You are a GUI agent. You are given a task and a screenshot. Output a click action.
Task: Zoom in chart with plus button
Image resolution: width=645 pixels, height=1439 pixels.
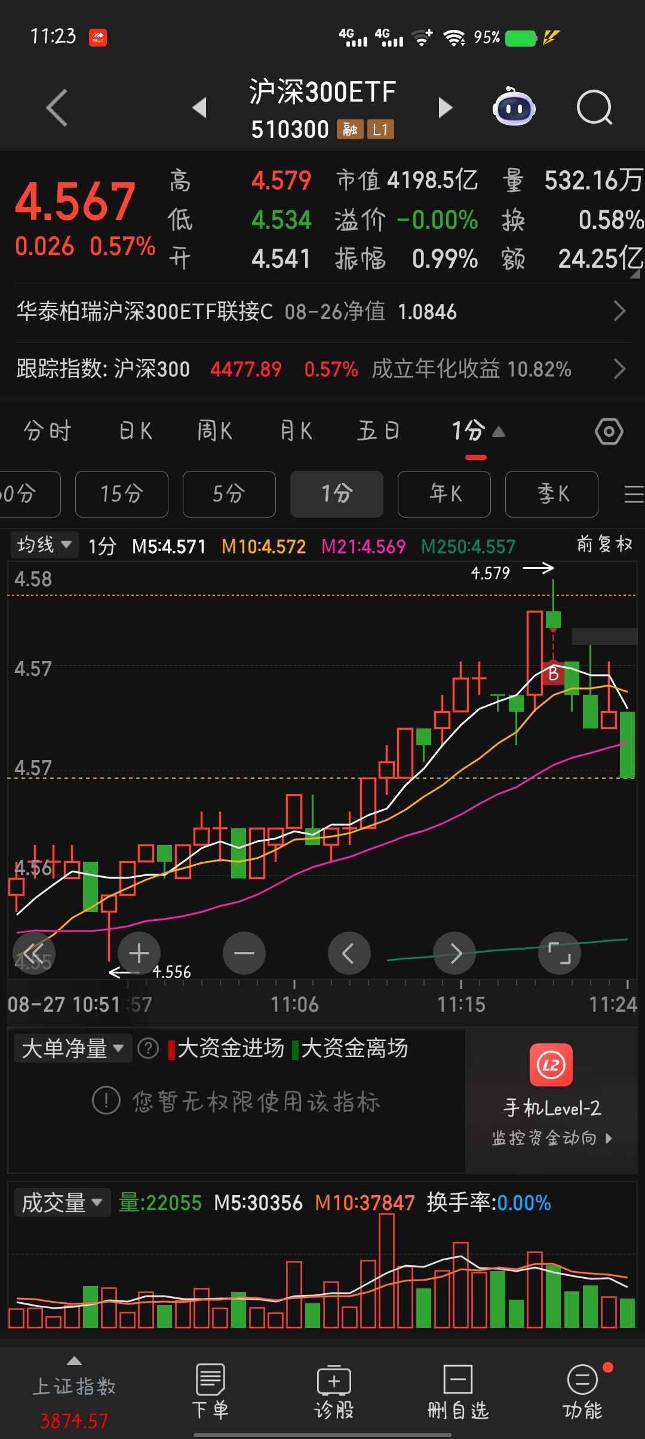139,953
